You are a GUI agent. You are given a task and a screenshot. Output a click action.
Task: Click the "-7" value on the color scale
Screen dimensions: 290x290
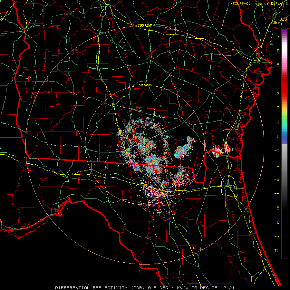(x=277, y=237)
